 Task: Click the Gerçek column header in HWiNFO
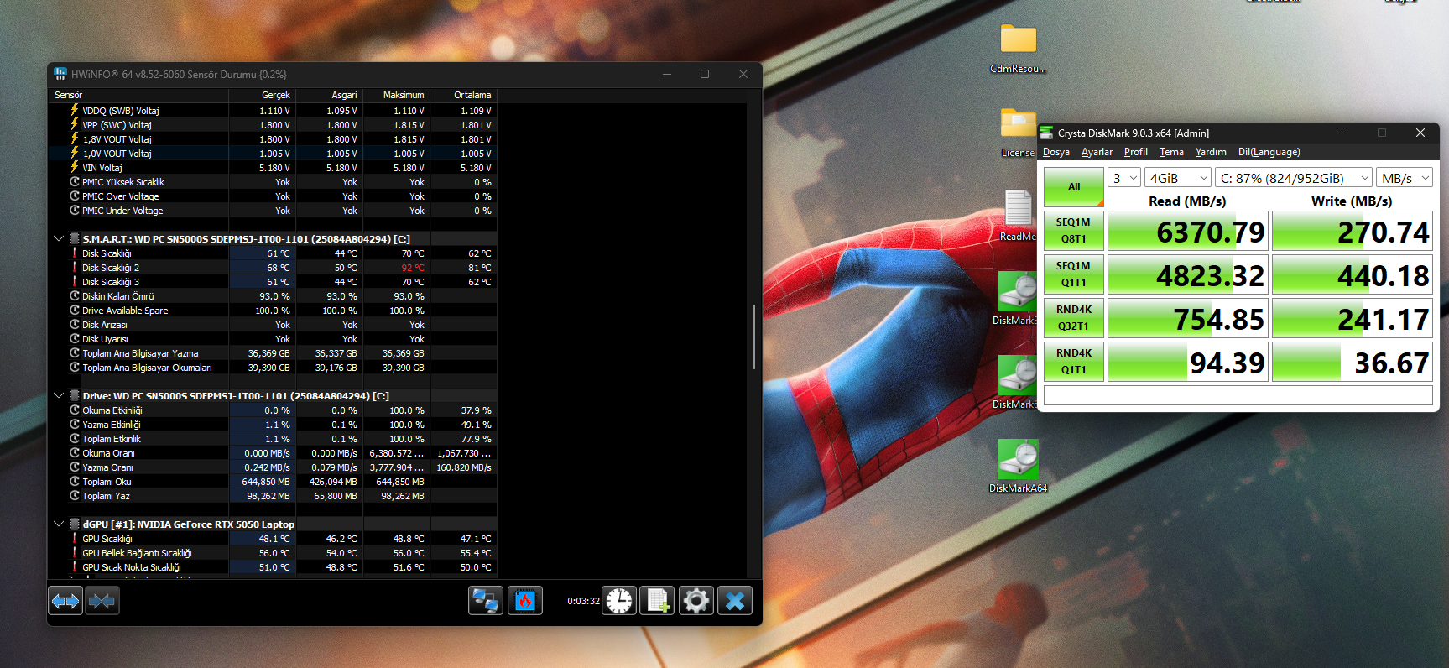262,95
